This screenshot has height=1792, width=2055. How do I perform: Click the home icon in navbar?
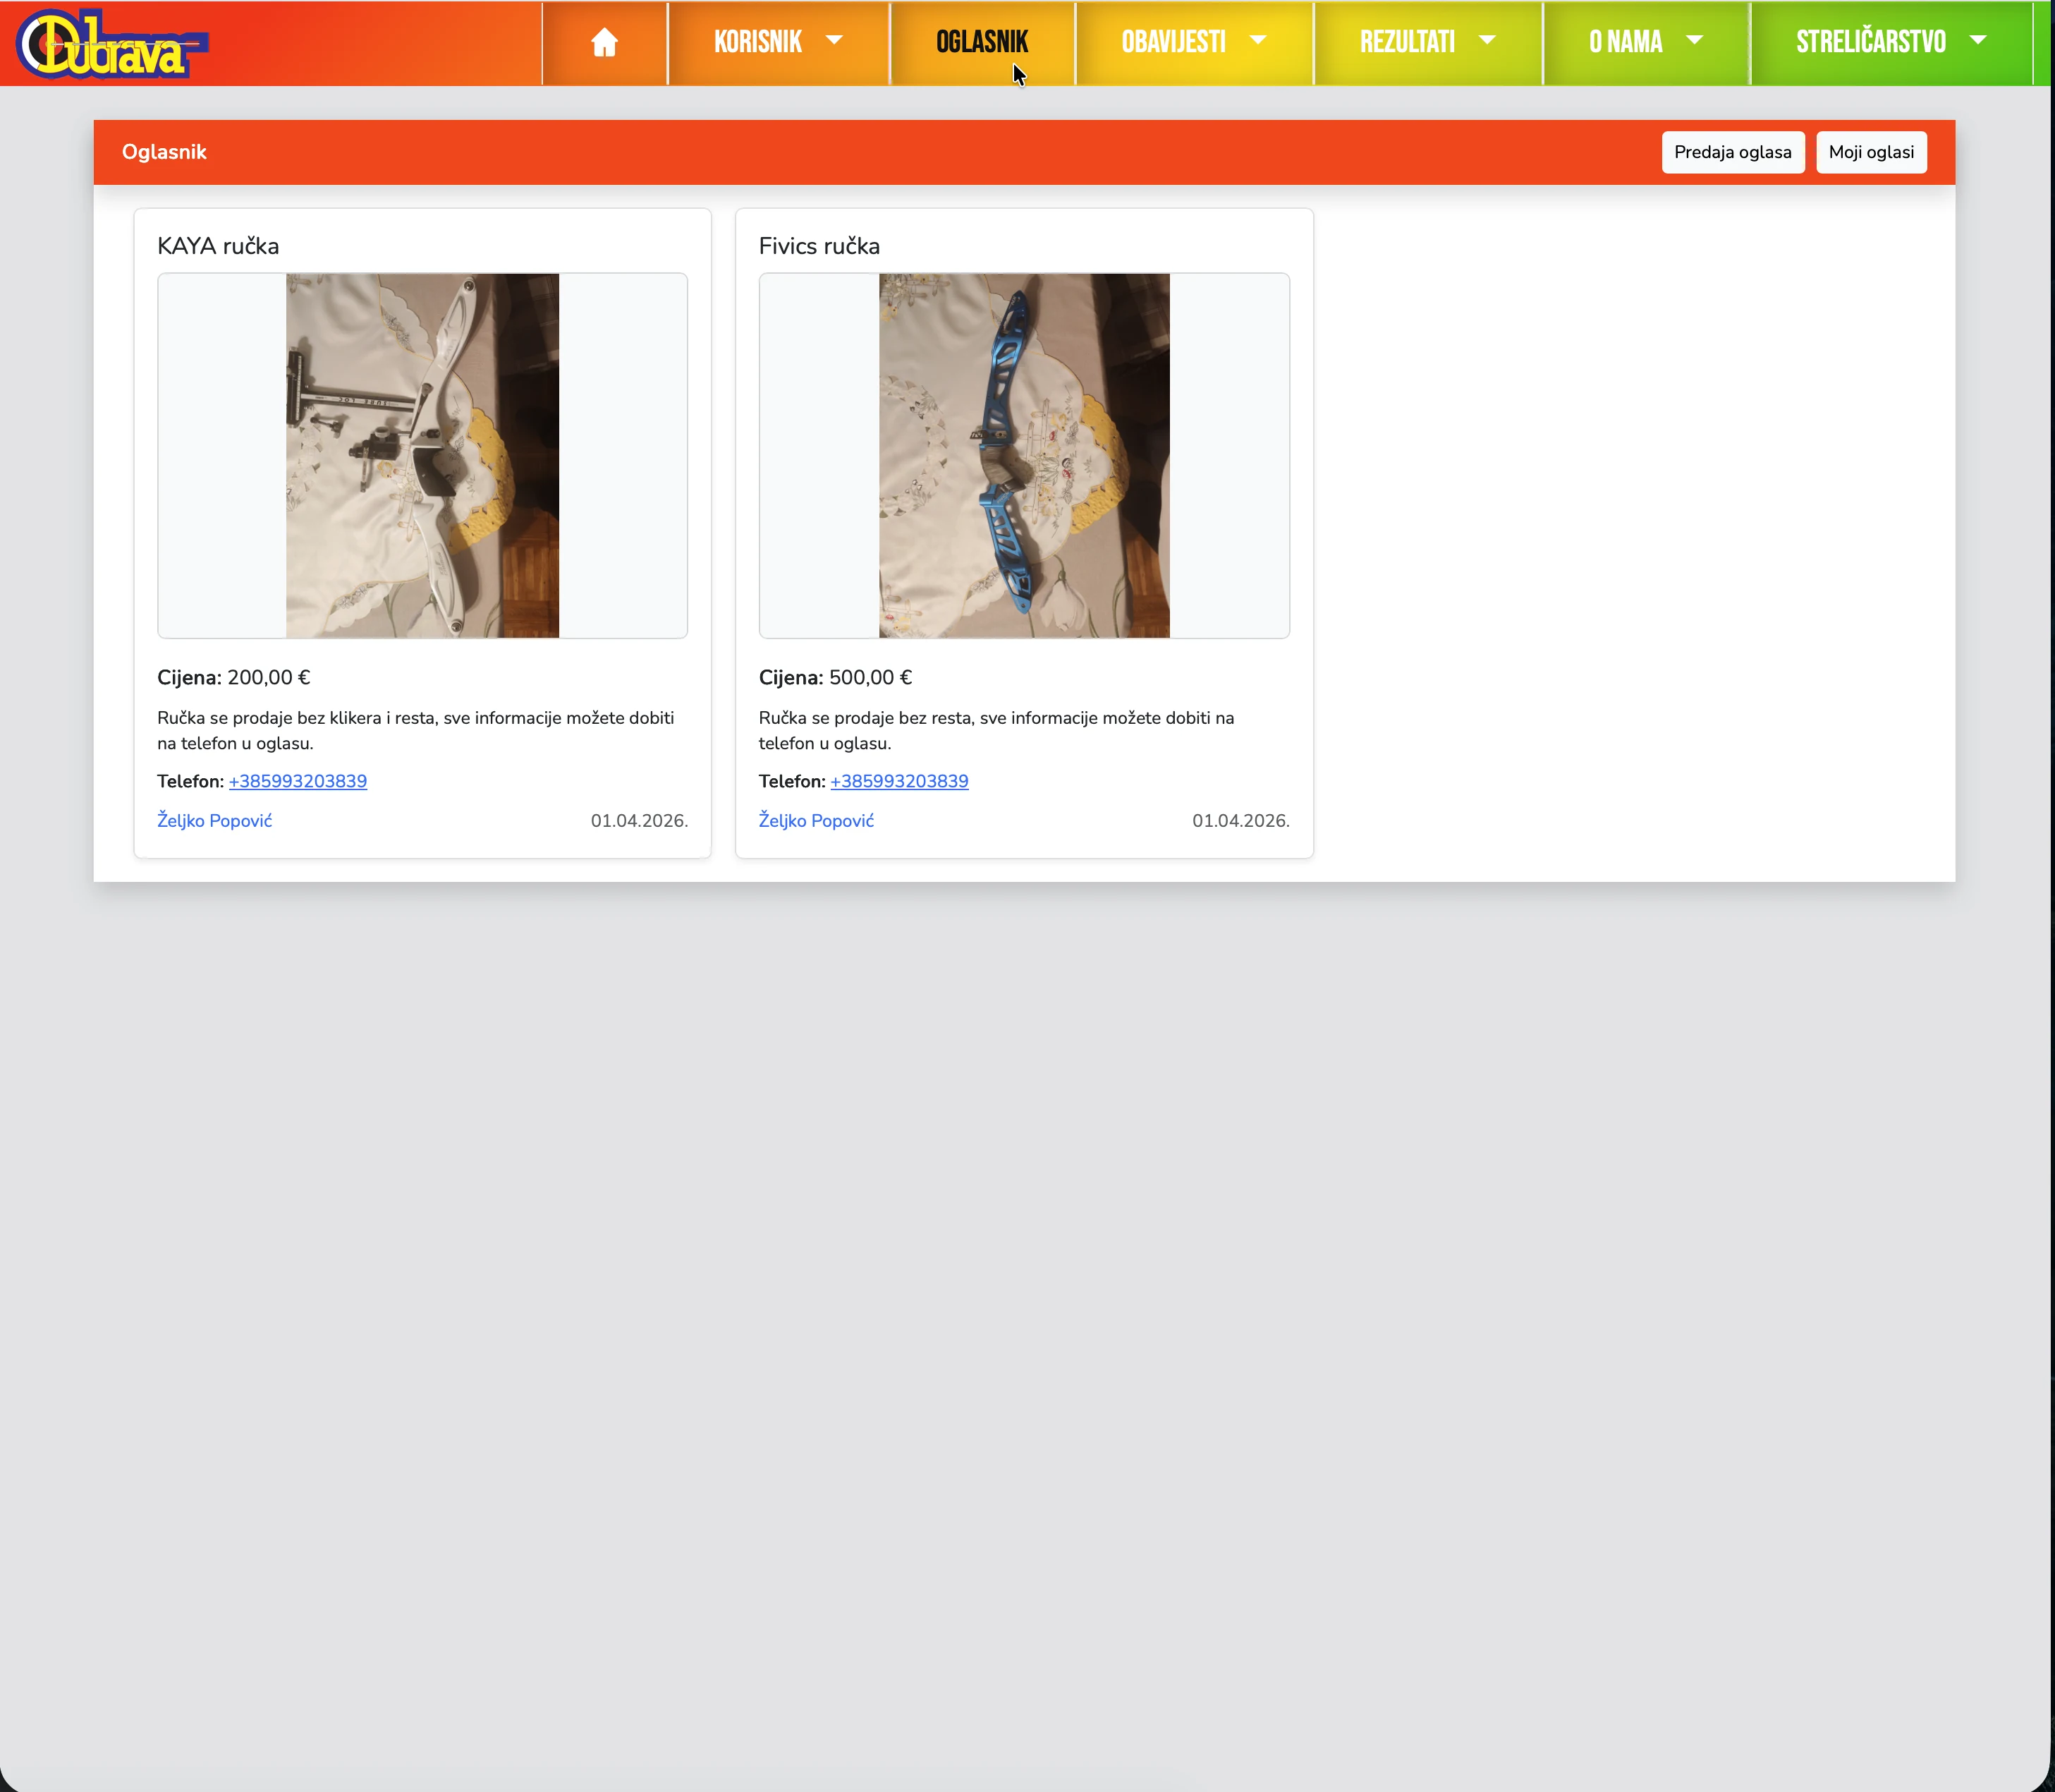tap(604, 42)
